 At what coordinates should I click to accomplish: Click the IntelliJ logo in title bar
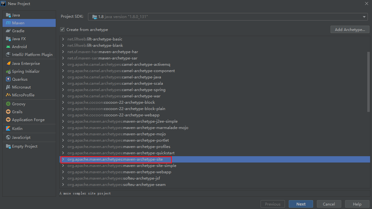tap(3, 3)
